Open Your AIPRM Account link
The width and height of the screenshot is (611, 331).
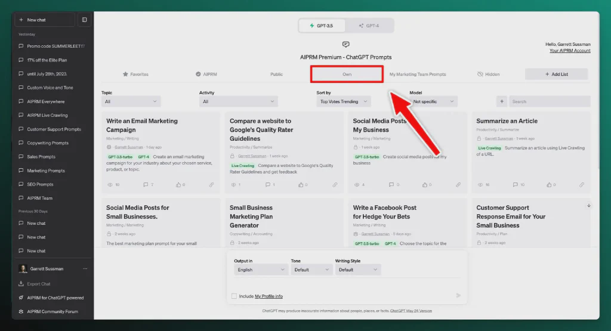point(570,51)
